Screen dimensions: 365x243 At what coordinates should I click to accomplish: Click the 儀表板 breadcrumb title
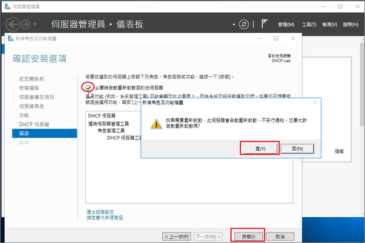point(130,24)
